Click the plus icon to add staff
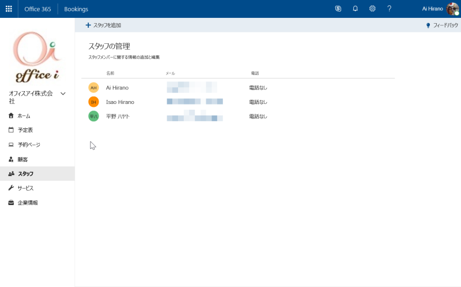The image size is (461, 287). pyautogui.click(x=88, y=25)
